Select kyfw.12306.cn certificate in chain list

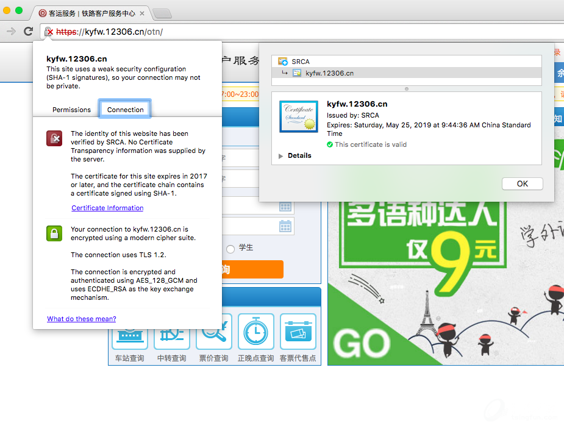point(329,73)
